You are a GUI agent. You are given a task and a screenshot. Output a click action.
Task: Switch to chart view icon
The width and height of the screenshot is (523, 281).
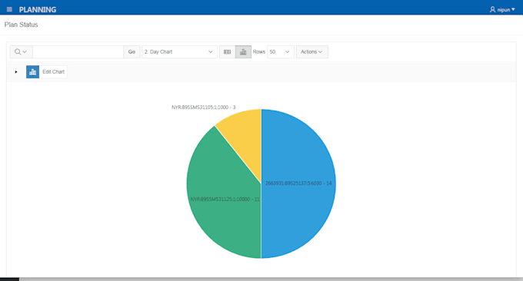click(x=243, y=52)
